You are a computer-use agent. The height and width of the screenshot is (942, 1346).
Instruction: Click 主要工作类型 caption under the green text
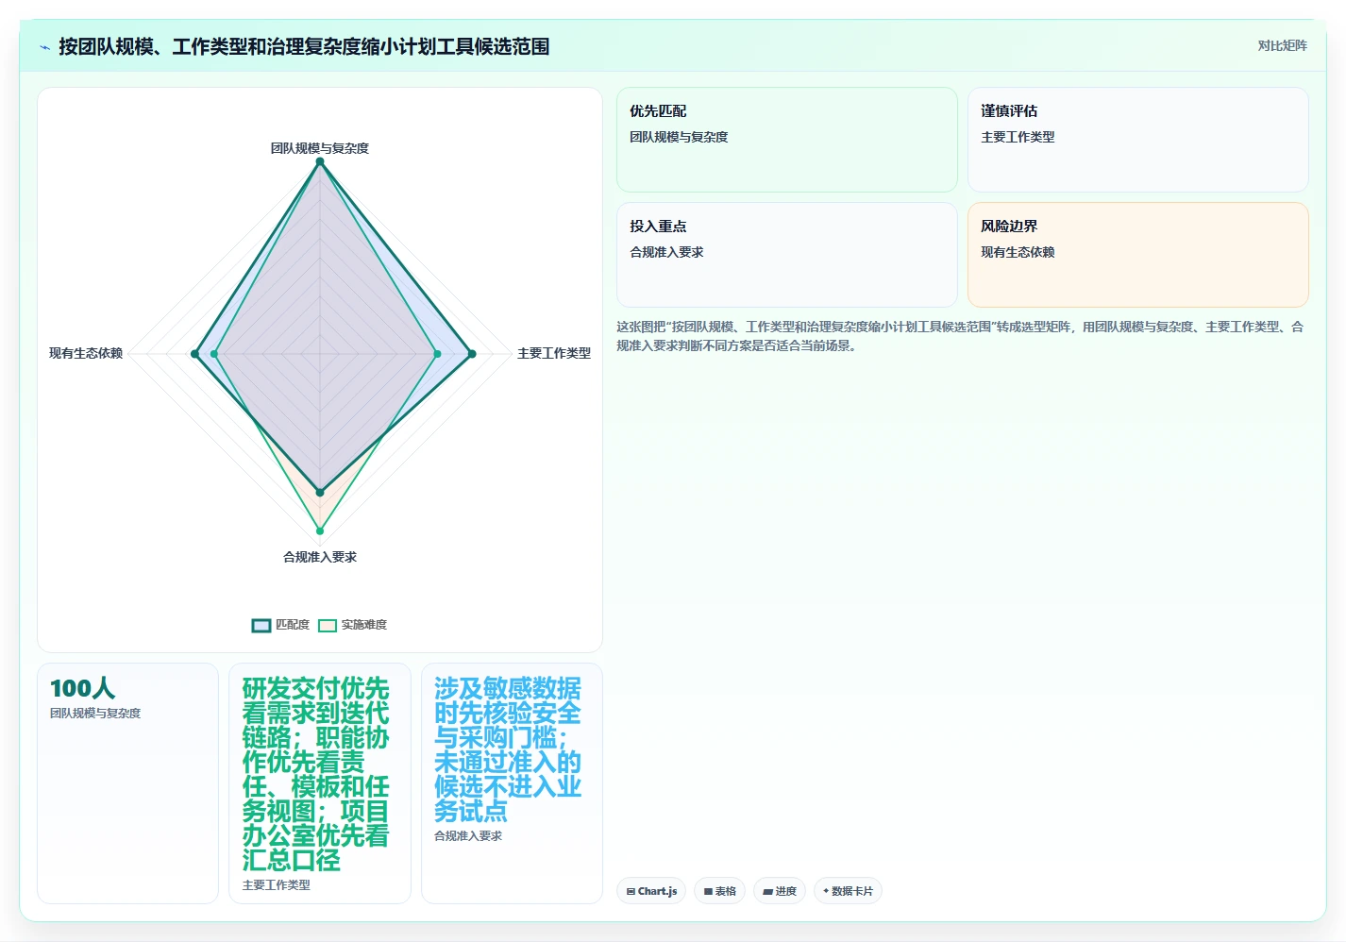pos(276,885)
